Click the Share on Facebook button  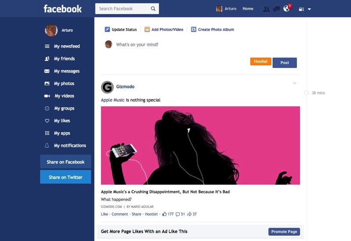point(65,162)
